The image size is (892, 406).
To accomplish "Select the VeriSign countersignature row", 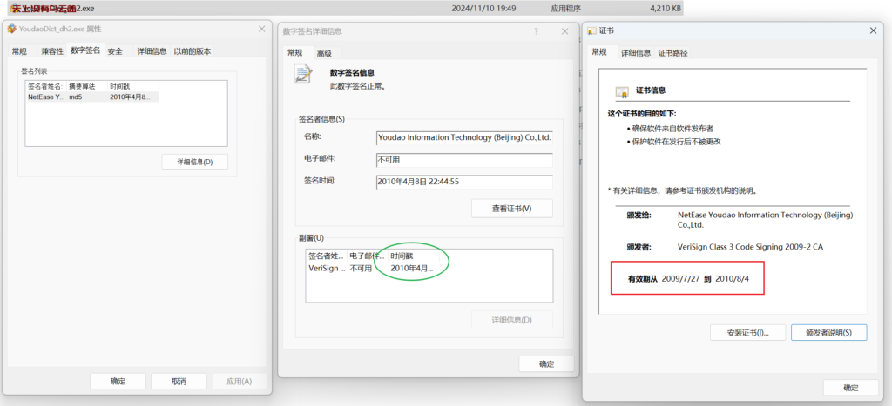I will pos(373,268).
